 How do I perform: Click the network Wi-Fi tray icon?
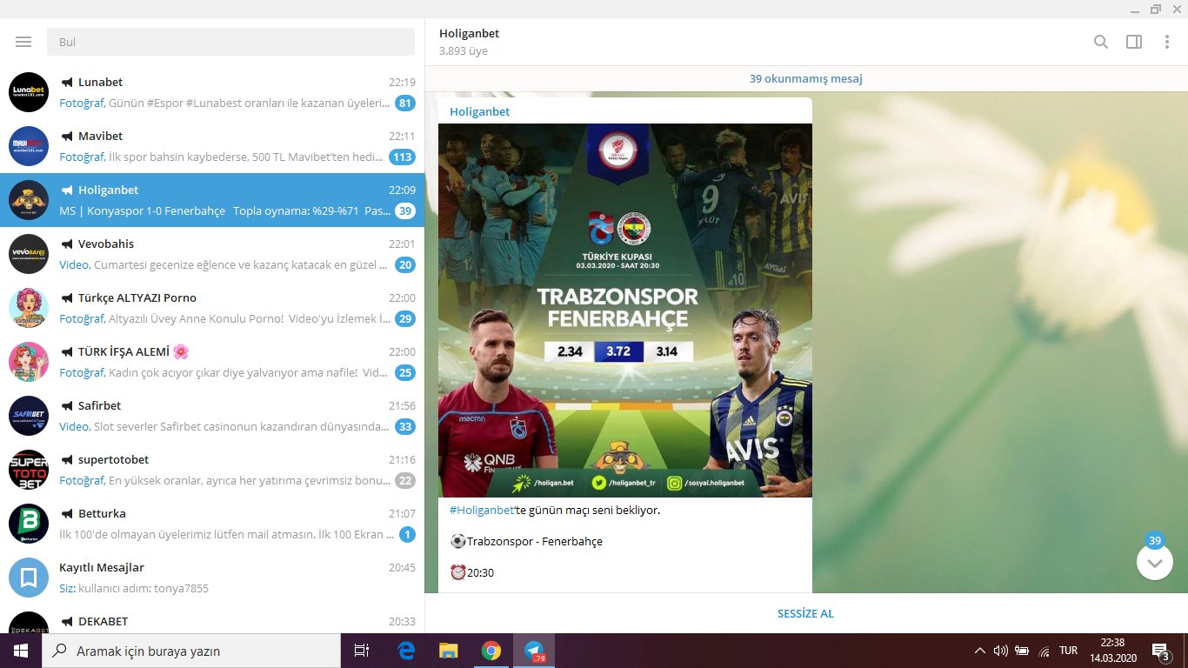tap(1044, 651)
